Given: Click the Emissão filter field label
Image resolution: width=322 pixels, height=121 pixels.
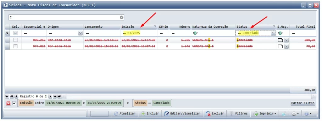Looking at the screenshot, I should click(x=26, y=103).
